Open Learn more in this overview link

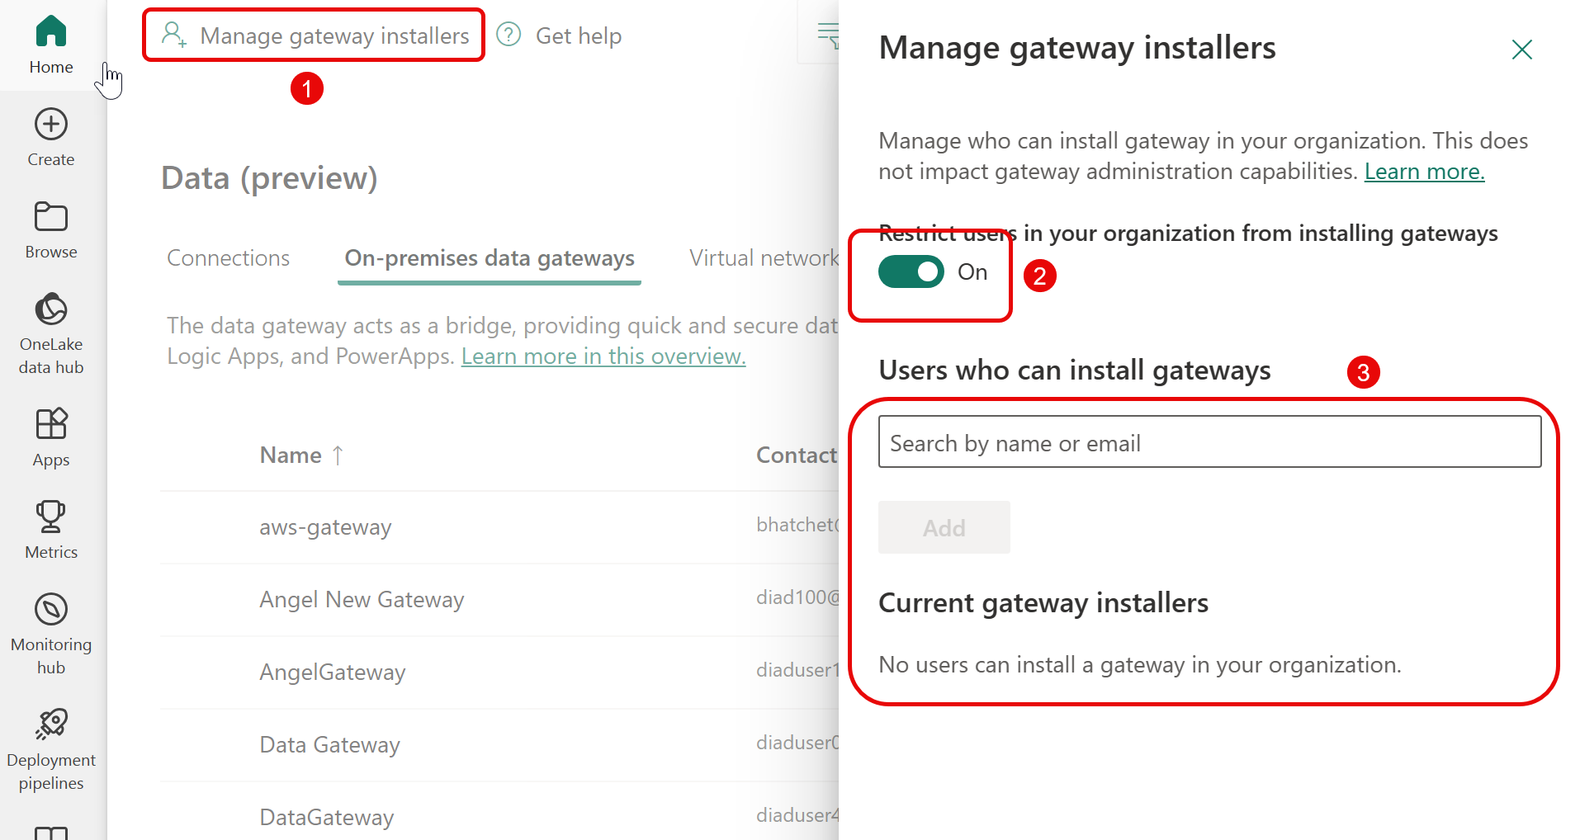coord(603,356)
